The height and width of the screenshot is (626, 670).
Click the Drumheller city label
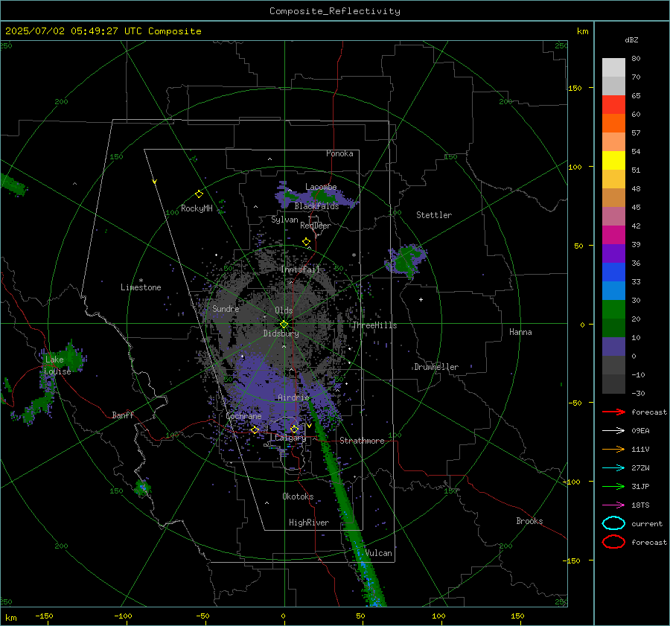tap(436, 367)
